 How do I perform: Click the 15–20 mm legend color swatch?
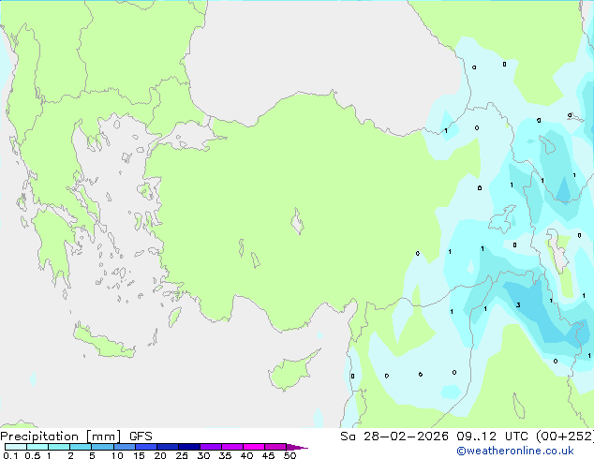tap(146, 447)
